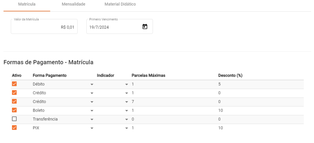
Task: Open the PIX Forma Pagamento dropdown
Action: [x=92, y=128]
